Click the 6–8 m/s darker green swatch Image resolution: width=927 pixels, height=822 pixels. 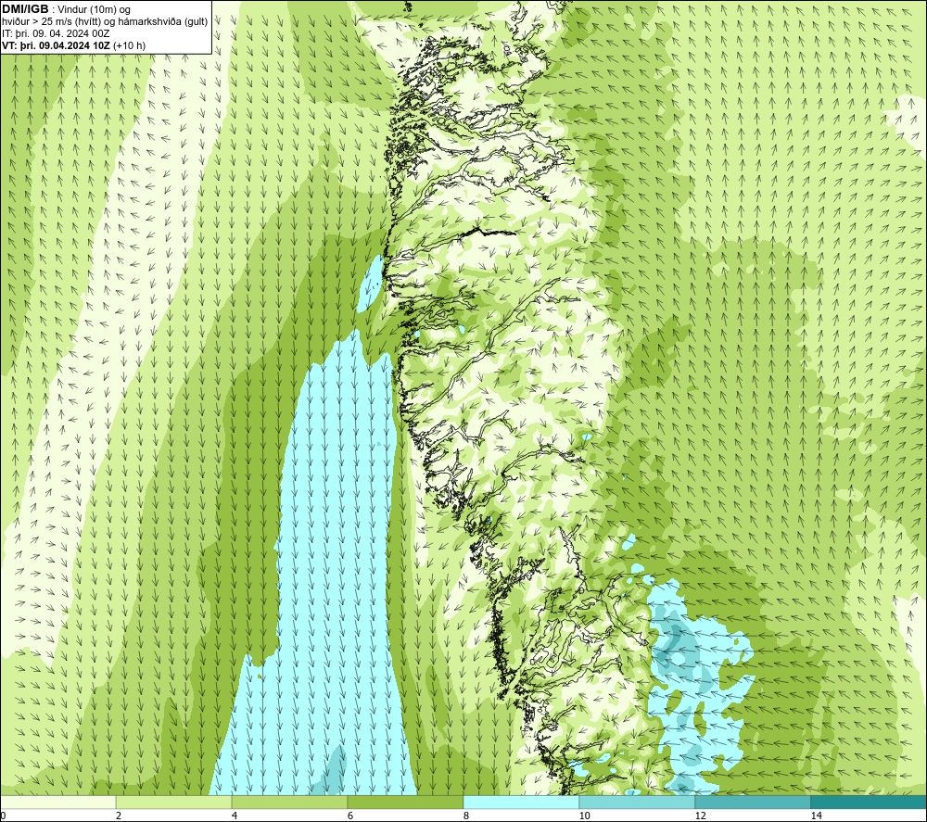406,802
